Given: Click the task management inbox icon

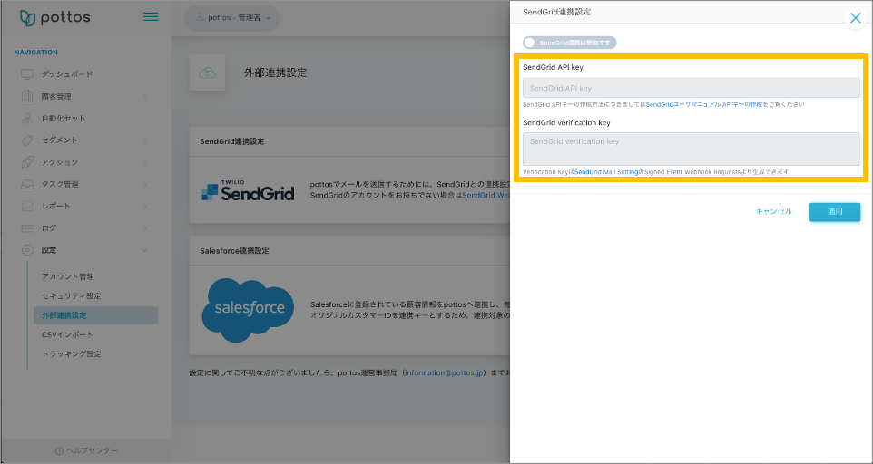Looking at the screenshot, I should pos(27,184).
